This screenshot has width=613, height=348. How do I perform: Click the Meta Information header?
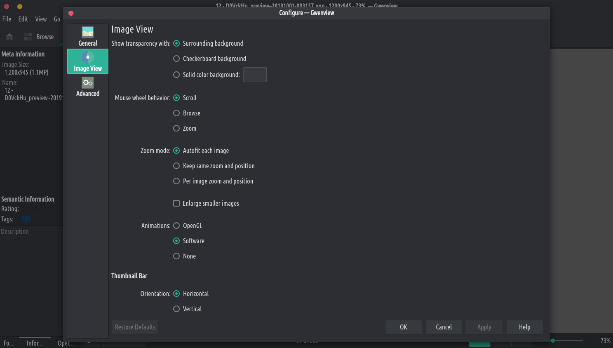[23, 54]
